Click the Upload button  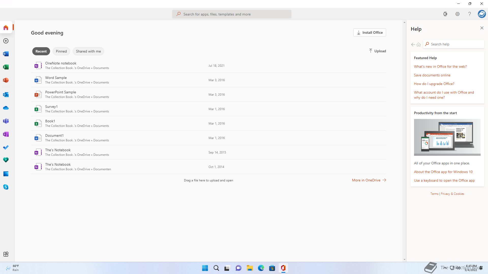377,51
